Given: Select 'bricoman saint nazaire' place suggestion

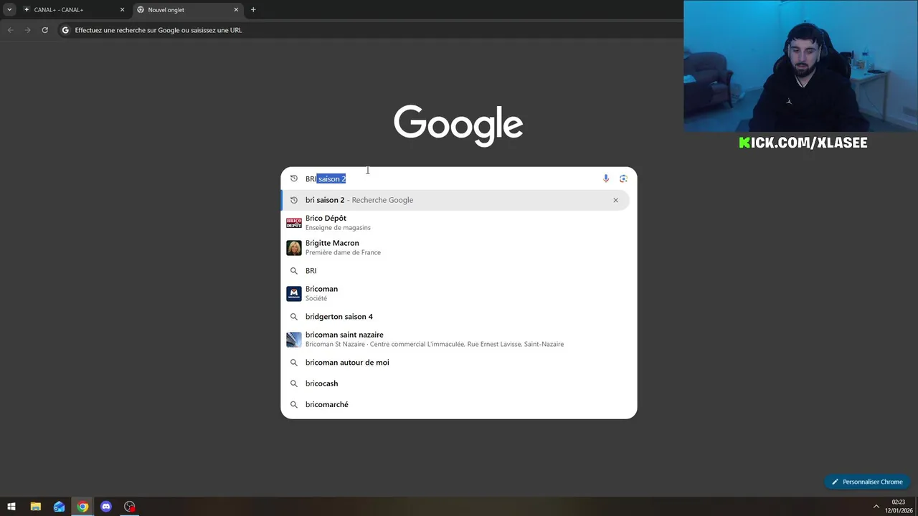Looking at the screenshot, I should point(455,339).
